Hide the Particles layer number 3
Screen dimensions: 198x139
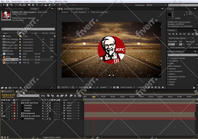click(x=2, y=108)
